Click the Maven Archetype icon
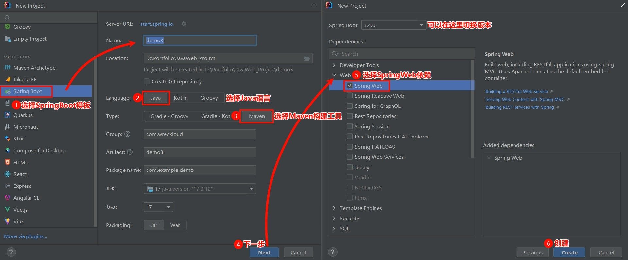 pos(8,68)
